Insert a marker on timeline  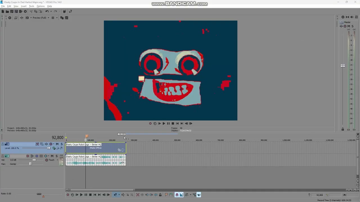166,195
